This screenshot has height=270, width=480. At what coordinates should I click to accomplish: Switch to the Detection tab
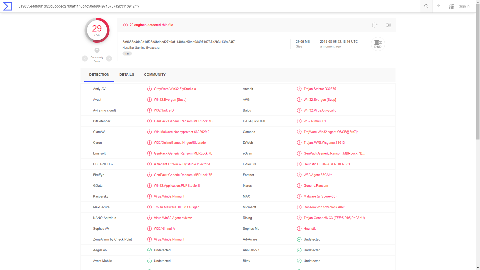(99, 75)
